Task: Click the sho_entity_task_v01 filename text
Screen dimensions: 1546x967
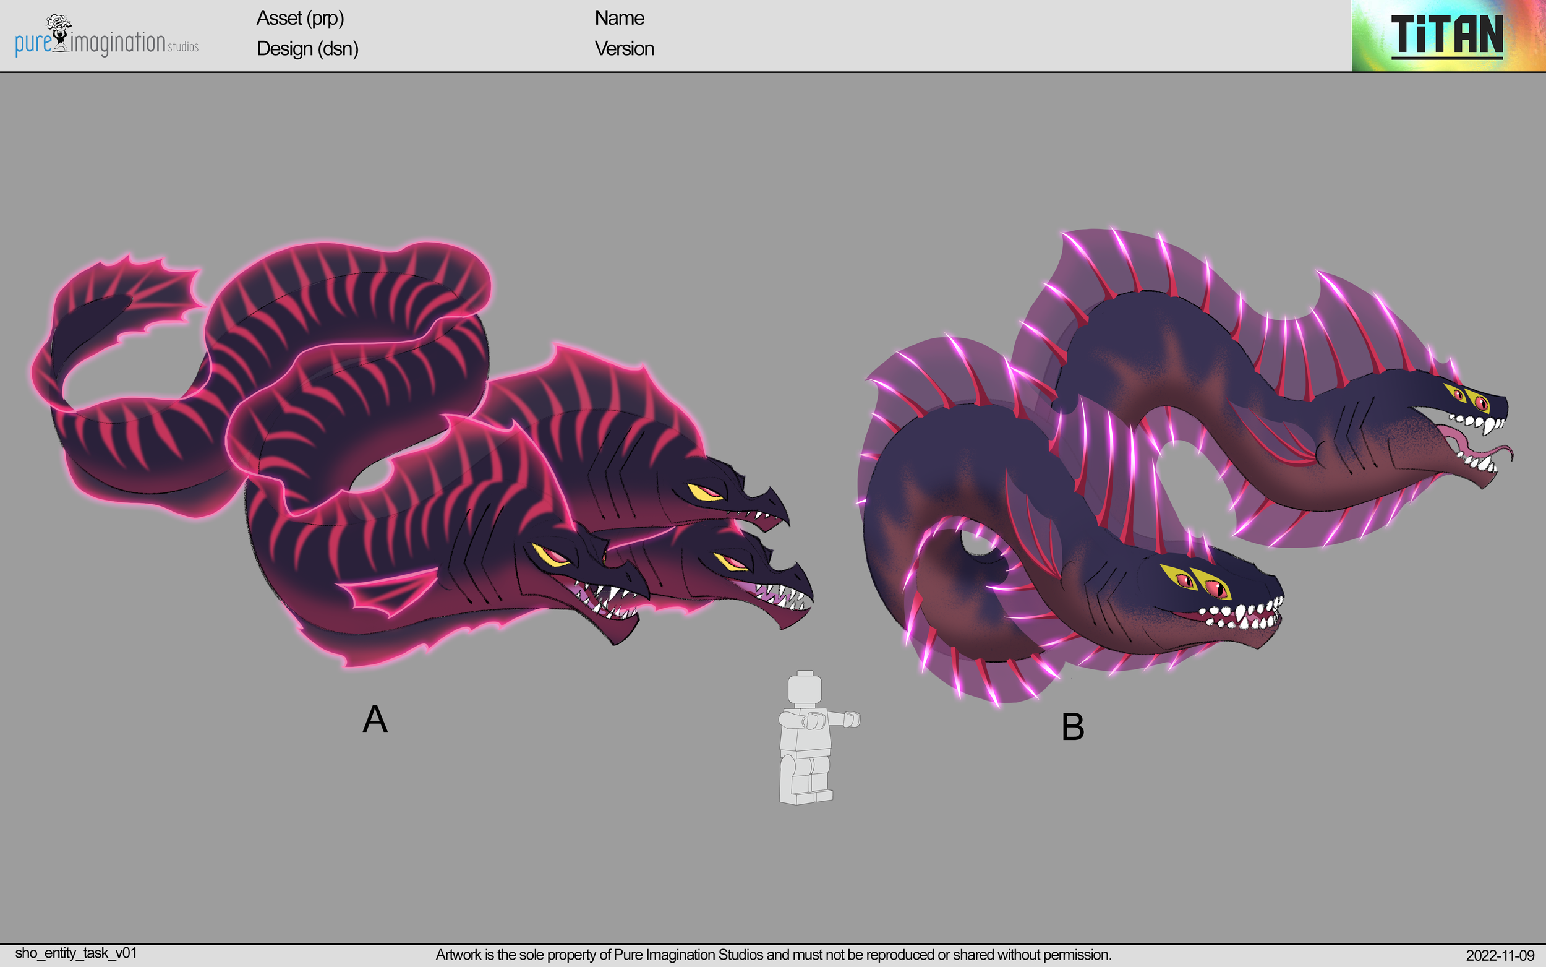Action: [x=77, y=953]
